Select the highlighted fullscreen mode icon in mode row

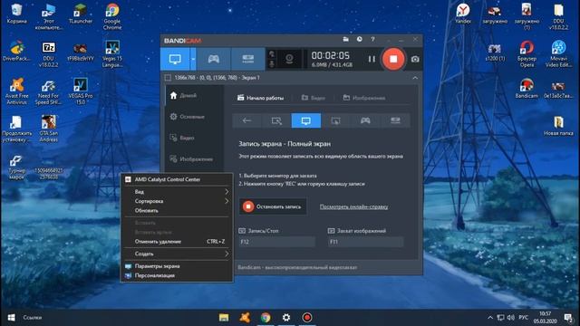click(306, 120)
